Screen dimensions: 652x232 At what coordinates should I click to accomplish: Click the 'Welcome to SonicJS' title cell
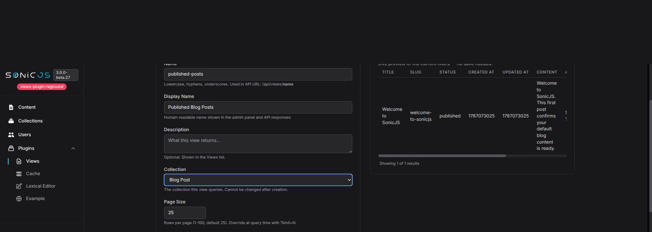pos(392,116)
